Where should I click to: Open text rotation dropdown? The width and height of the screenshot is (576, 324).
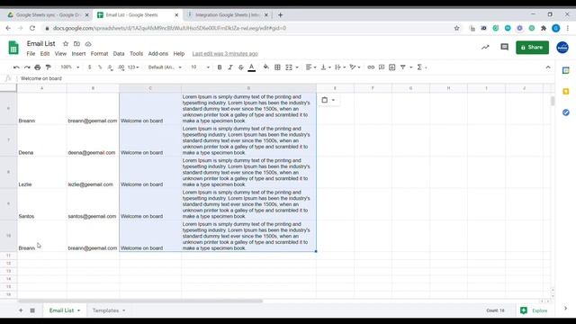pos(355,67)
